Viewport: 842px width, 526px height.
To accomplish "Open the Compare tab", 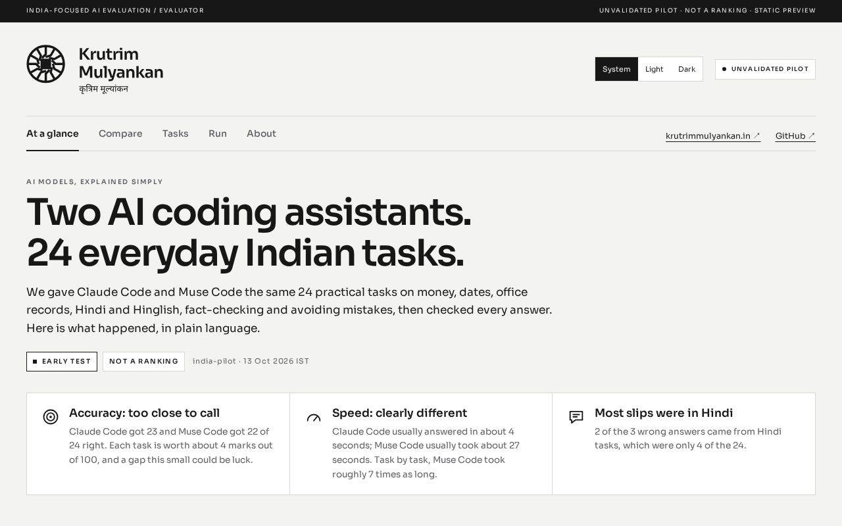I will [120, 133].
